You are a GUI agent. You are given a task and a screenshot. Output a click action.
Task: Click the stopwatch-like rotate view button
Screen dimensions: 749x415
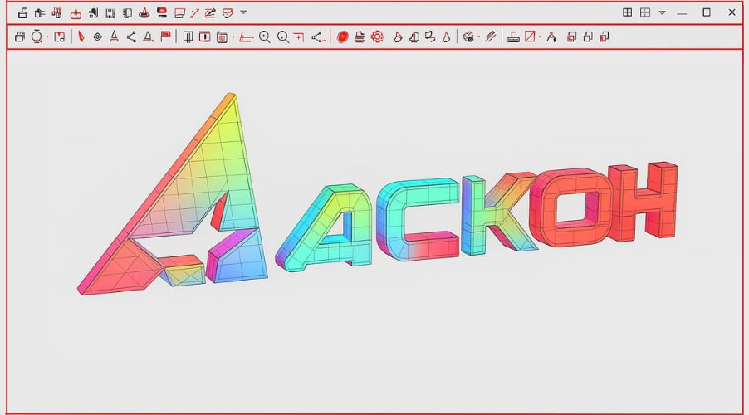37,37
